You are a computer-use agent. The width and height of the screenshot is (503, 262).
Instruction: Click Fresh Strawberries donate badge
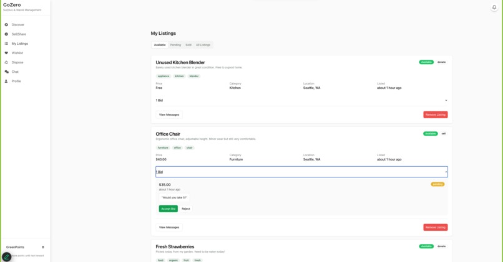(441, 246)
